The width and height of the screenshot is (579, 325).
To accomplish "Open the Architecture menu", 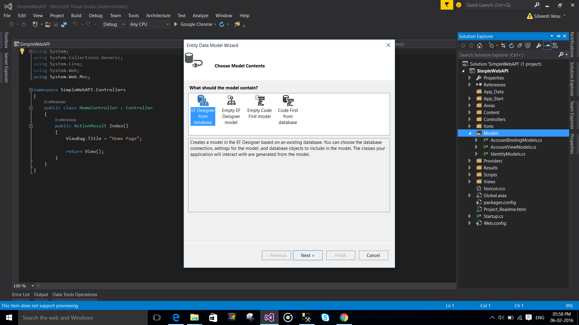I will tap(158, 16).
